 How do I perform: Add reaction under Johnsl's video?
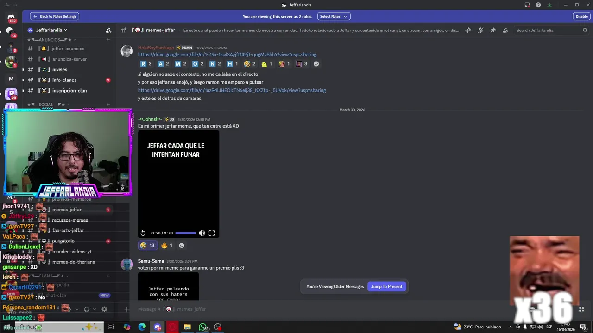click(x=182, y=246)
